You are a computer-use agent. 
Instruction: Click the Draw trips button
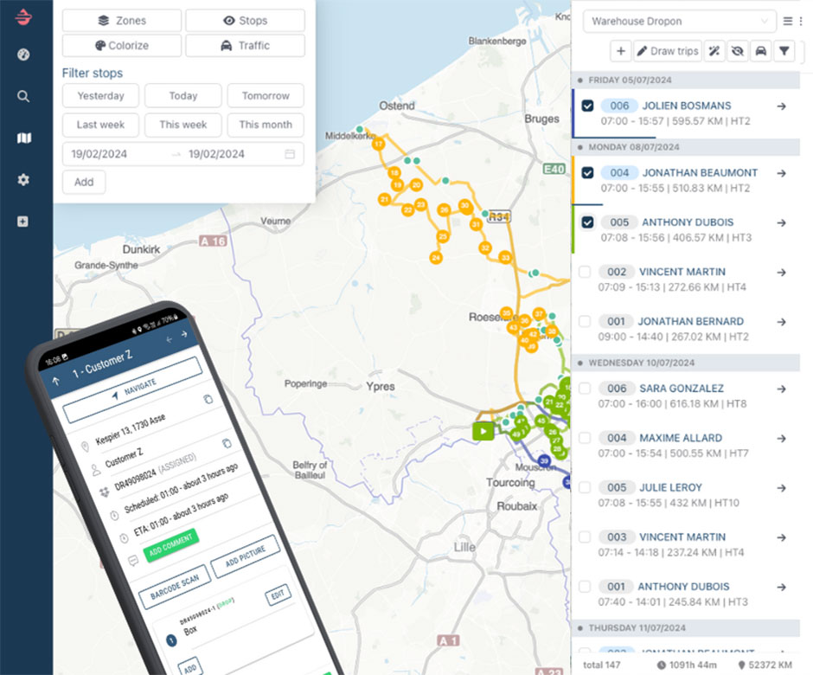(x=668, y=51)
